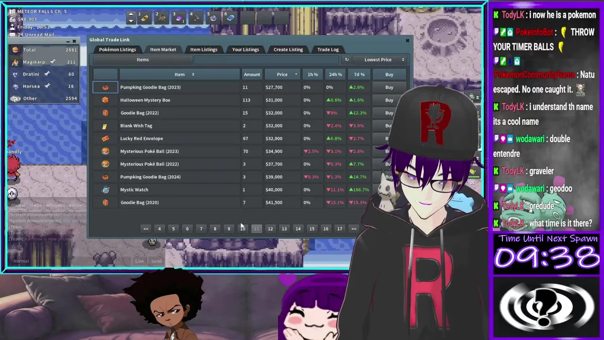This screenshot has height=340, width=604.
Task: Open the Trade Log tab
Action: pyautogui.click(x=328, y=50)
